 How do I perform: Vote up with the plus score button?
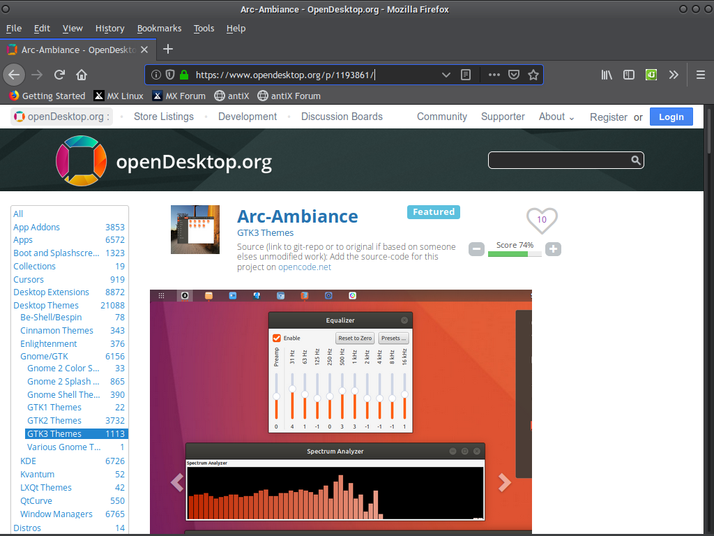tap(553, 249)
